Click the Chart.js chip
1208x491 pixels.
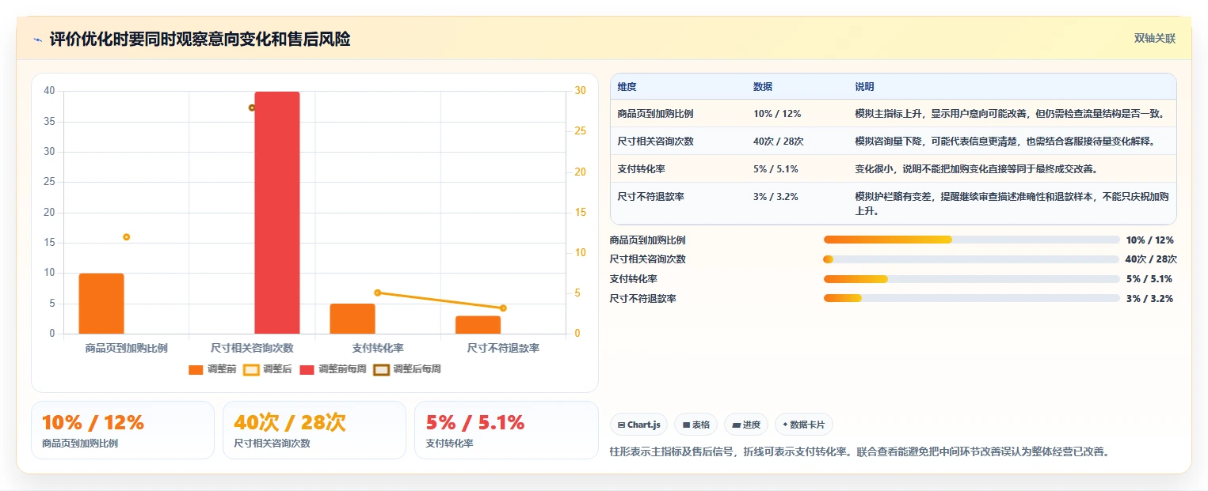(x=638, y=425)
